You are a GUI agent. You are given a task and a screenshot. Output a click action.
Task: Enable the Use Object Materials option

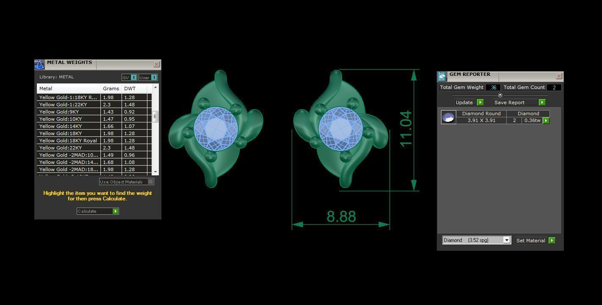click(x=127, y=182)
